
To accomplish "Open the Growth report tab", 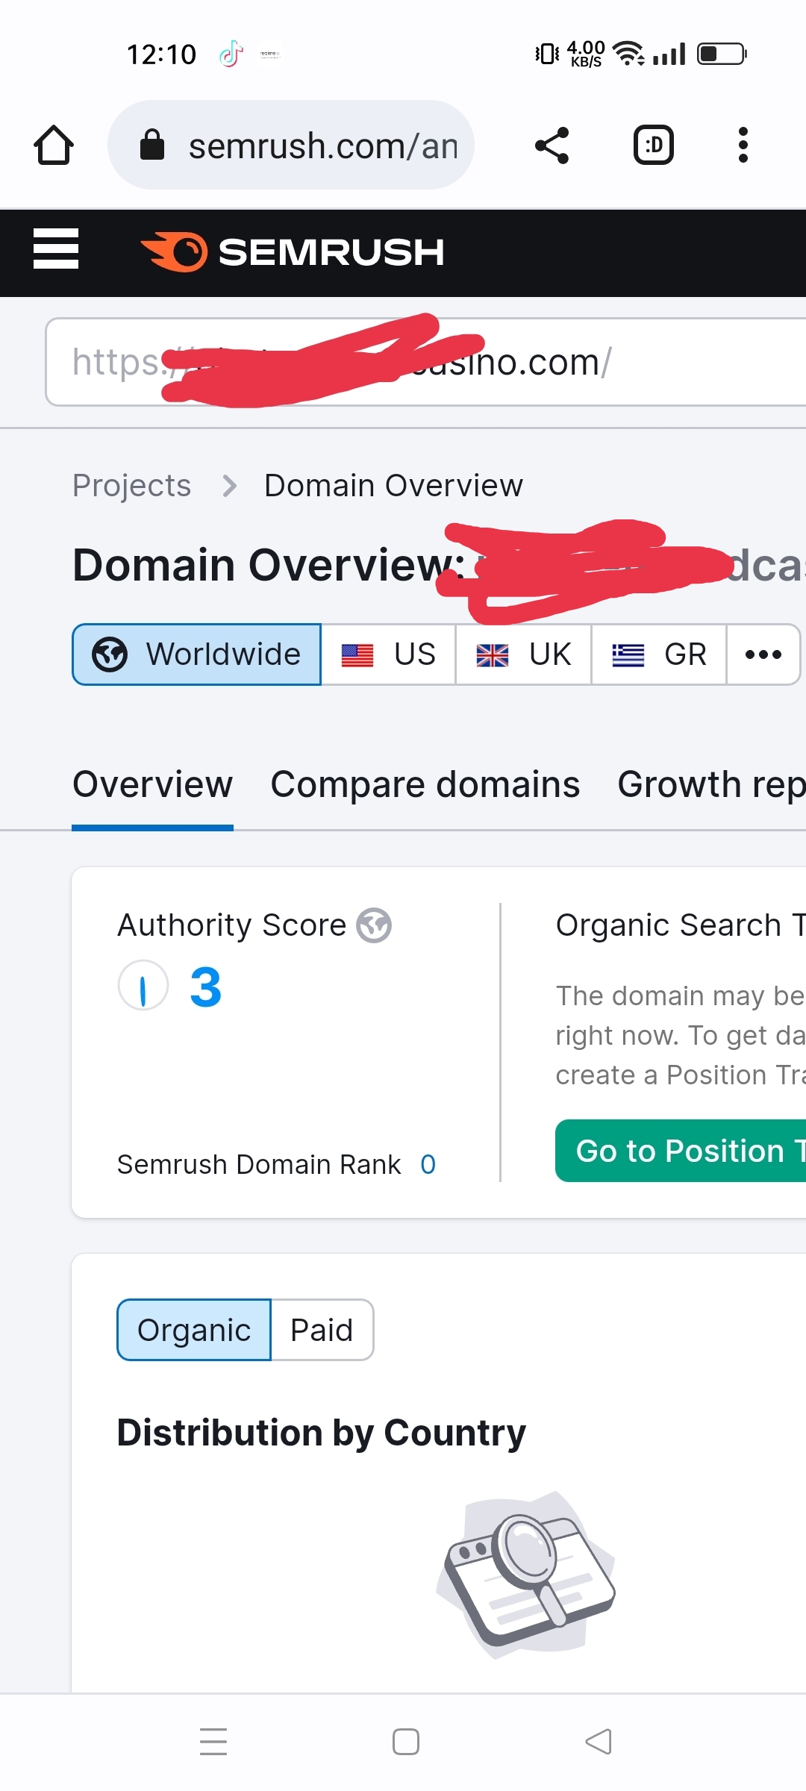I will click(711, 784).
